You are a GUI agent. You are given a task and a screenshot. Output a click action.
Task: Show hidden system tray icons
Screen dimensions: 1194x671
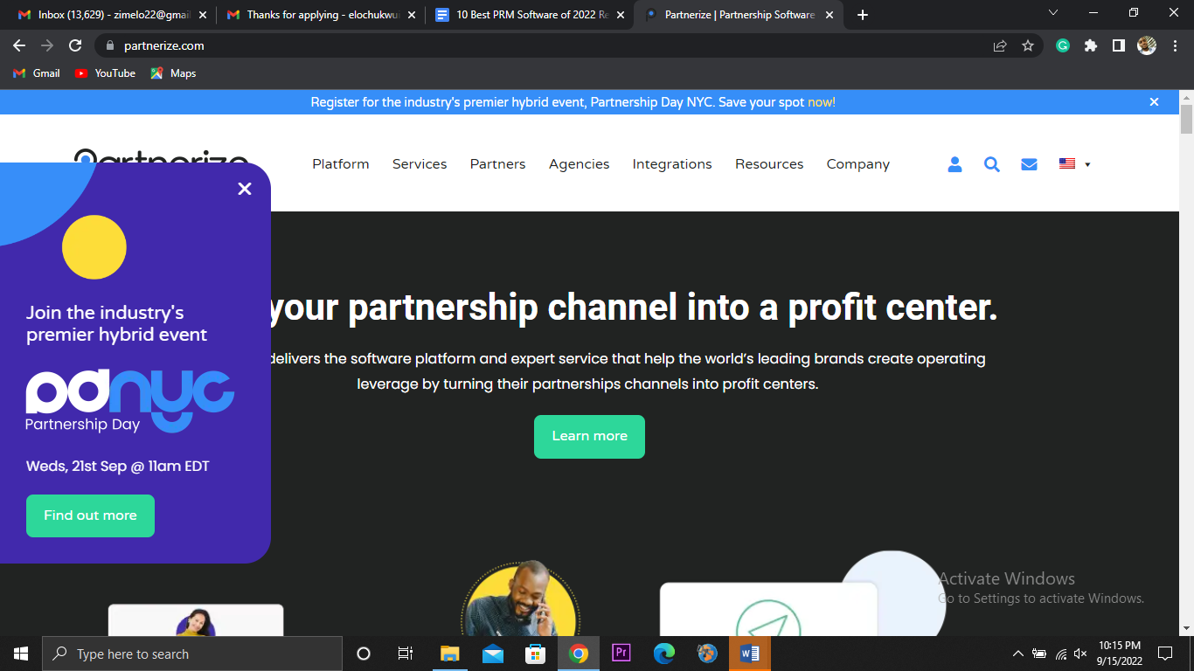pos(1017,654)
